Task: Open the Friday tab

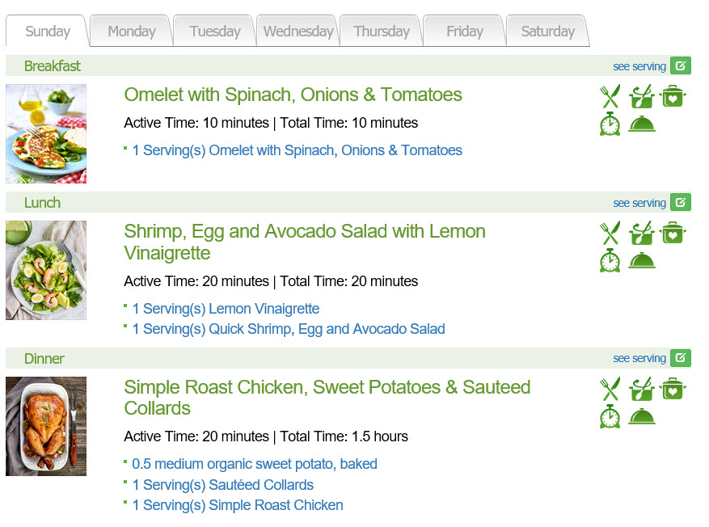Action: [x=465, y=31]
